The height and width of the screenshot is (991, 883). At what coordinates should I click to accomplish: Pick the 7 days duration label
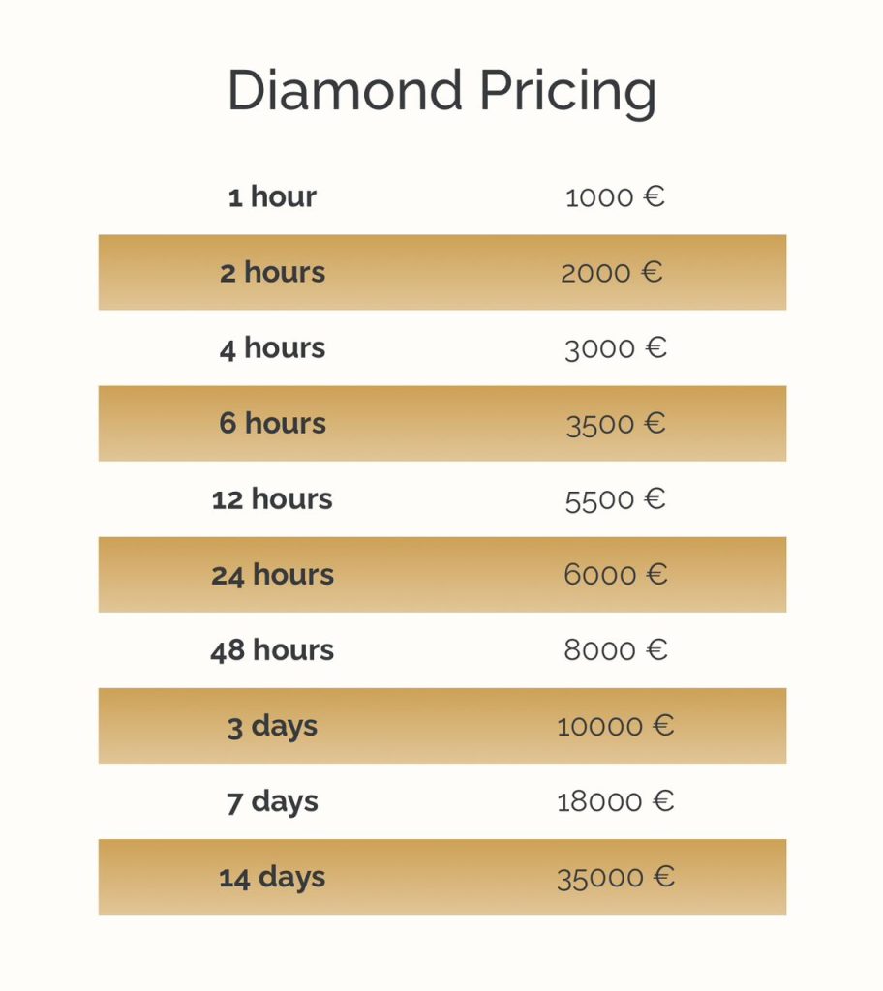(x=272, y=801)
